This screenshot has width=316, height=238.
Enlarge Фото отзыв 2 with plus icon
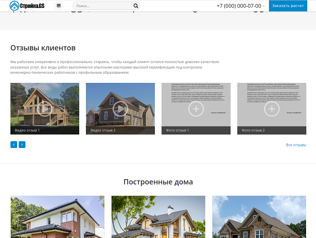point(272,109)
